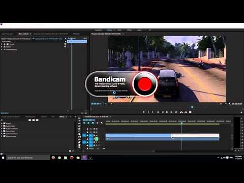Add a marker in Program monitor
244x183 pixels.
click(x=144, y=112)
